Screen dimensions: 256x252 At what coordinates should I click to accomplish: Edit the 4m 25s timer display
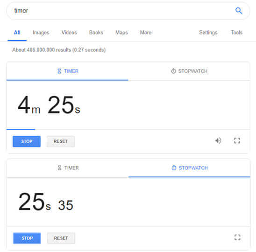49,105
